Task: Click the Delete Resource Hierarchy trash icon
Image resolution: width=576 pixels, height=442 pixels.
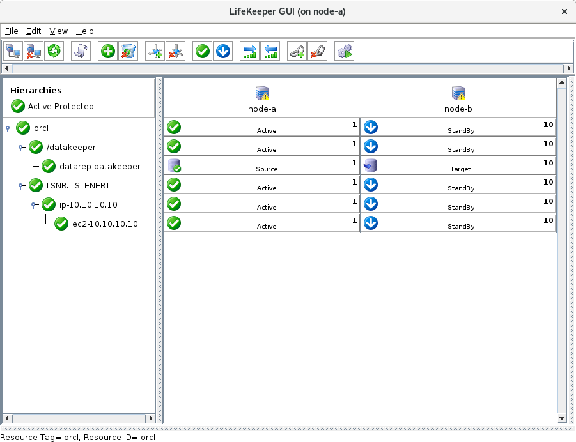Action: click(128, 51)
